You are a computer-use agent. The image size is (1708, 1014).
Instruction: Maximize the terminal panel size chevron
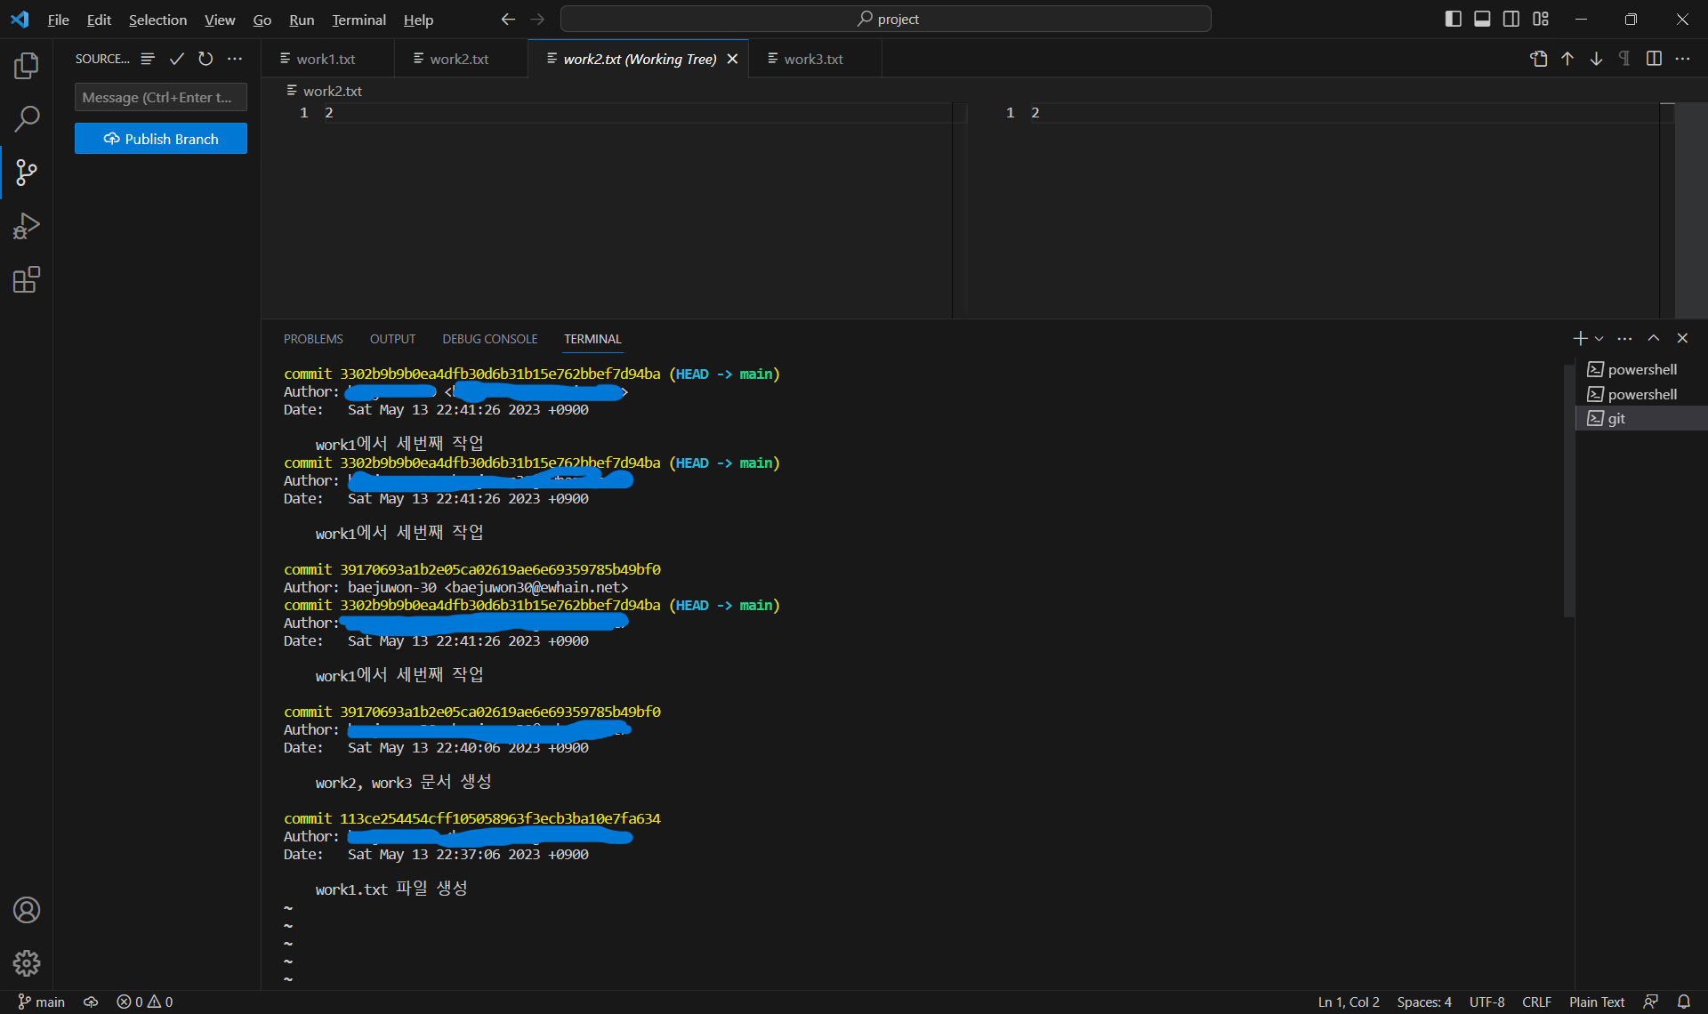[1654, 338]
